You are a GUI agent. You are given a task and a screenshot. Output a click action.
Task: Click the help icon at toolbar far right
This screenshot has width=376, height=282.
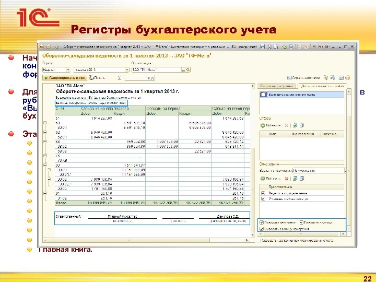coord(347,78)
